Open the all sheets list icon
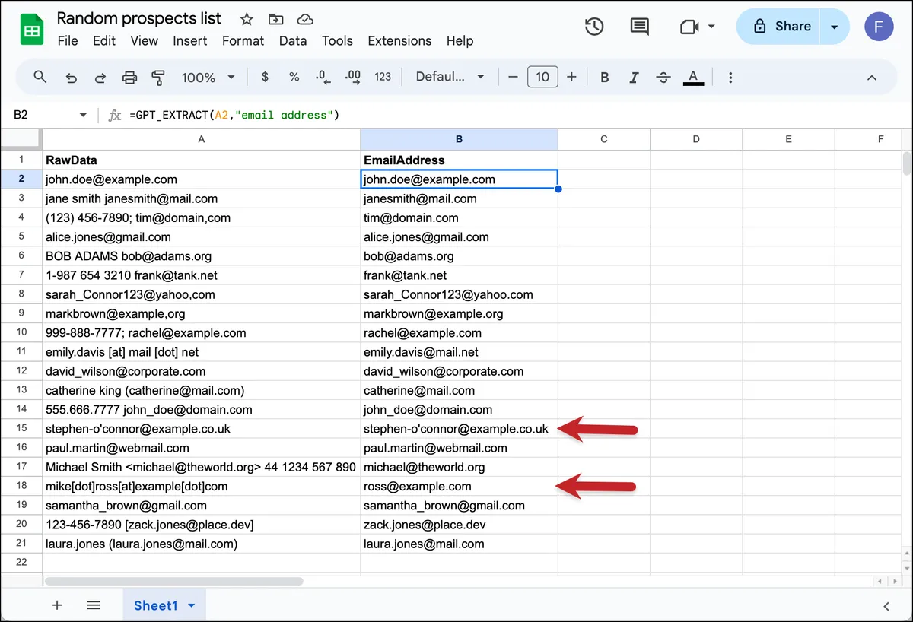This screenshot has height=622, width=913. point(94,605)
